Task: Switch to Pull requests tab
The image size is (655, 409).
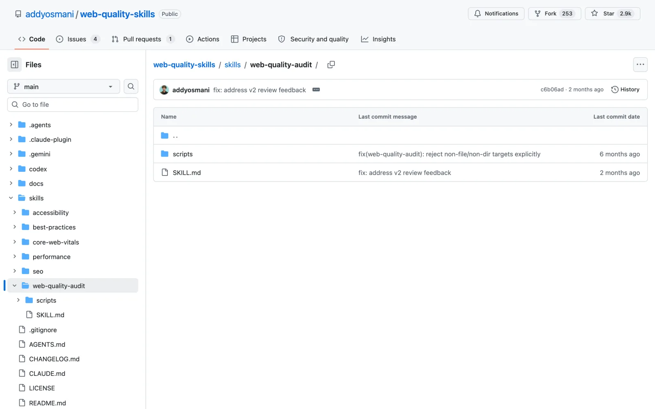Action: pyautogui.click(x=143, y=39)
